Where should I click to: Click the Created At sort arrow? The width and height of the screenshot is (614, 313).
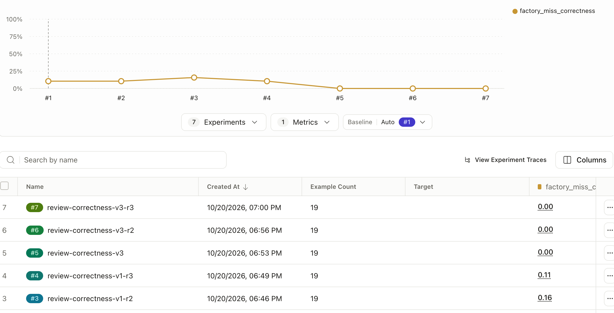pyautogui.click(x=245, y=187)
